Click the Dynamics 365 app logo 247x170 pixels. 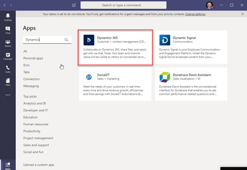point(89,40)
